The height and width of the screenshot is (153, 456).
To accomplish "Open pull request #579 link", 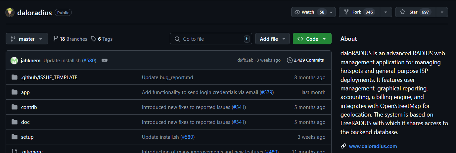I will 267,92.
